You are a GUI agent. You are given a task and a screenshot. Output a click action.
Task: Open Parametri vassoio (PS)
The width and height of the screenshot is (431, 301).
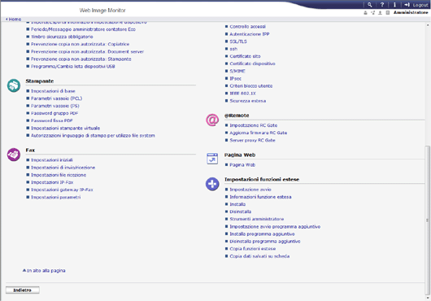55,106
